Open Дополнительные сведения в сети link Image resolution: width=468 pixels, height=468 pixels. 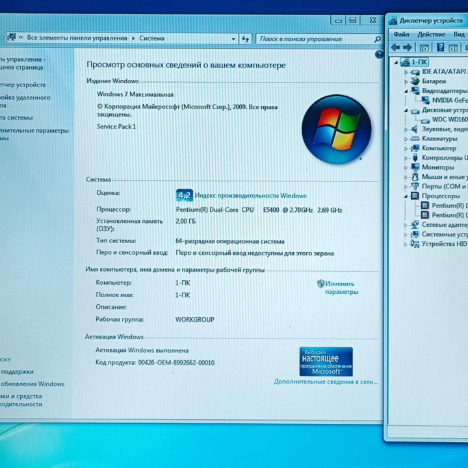click(326, 382)
